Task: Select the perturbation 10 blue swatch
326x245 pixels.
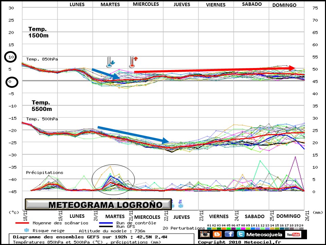Action: (253, 229)
